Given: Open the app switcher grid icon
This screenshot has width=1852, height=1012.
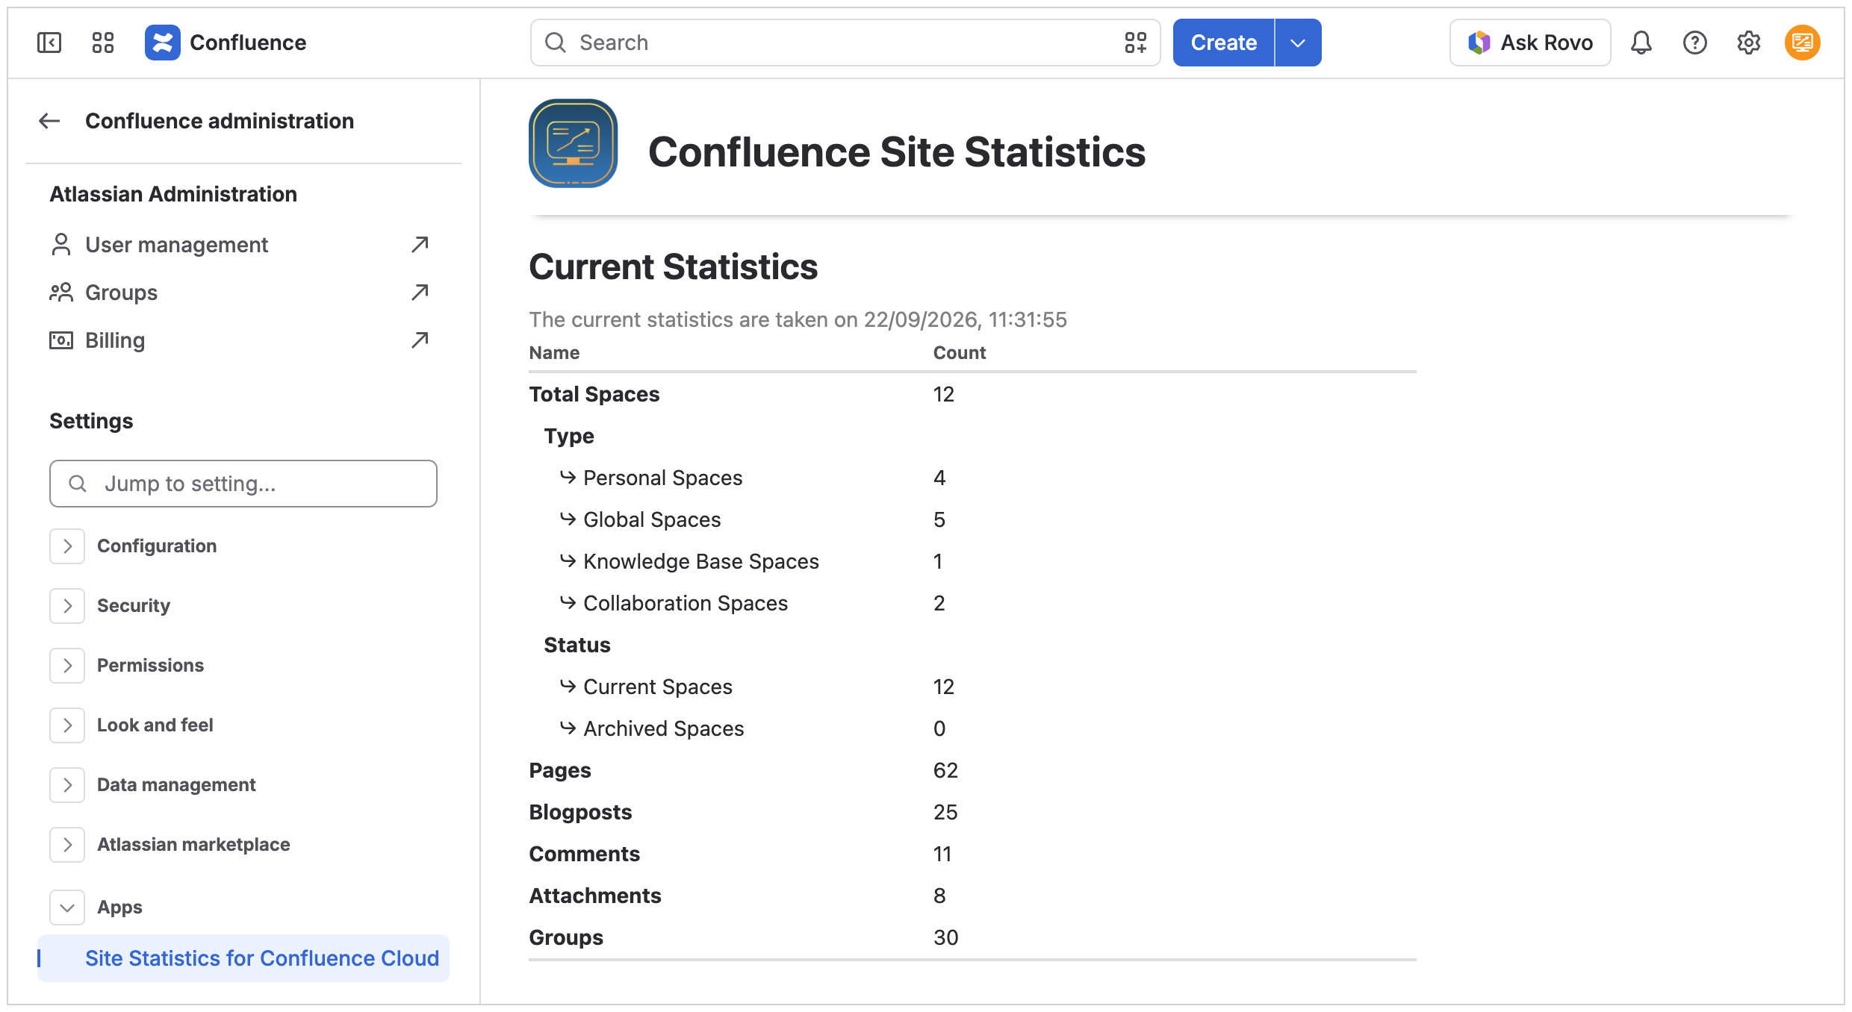Looking at the screenshot, I should tap(103, 43).
